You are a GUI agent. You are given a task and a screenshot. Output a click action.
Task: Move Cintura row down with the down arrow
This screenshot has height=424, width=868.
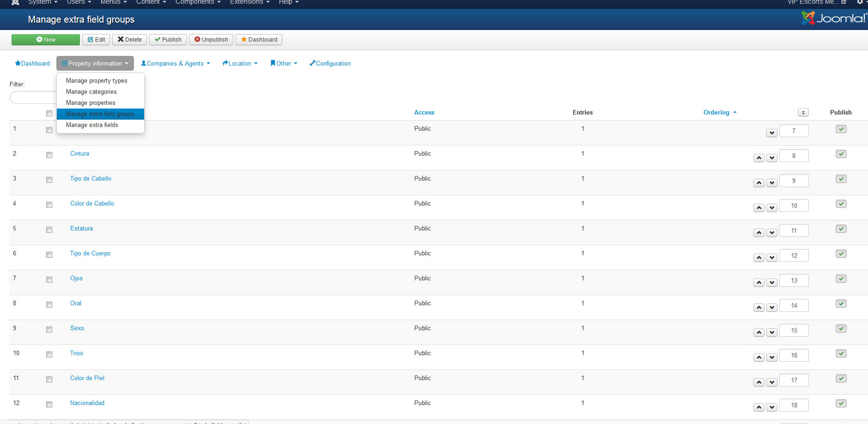point(772,158)
